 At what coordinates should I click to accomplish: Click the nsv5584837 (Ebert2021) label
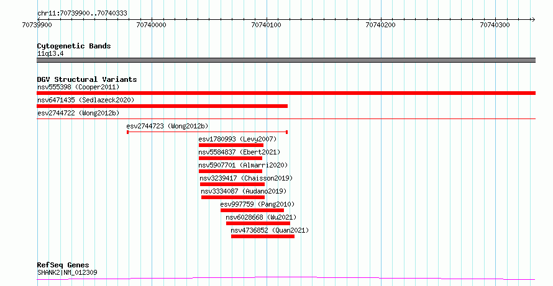point(239,152)
